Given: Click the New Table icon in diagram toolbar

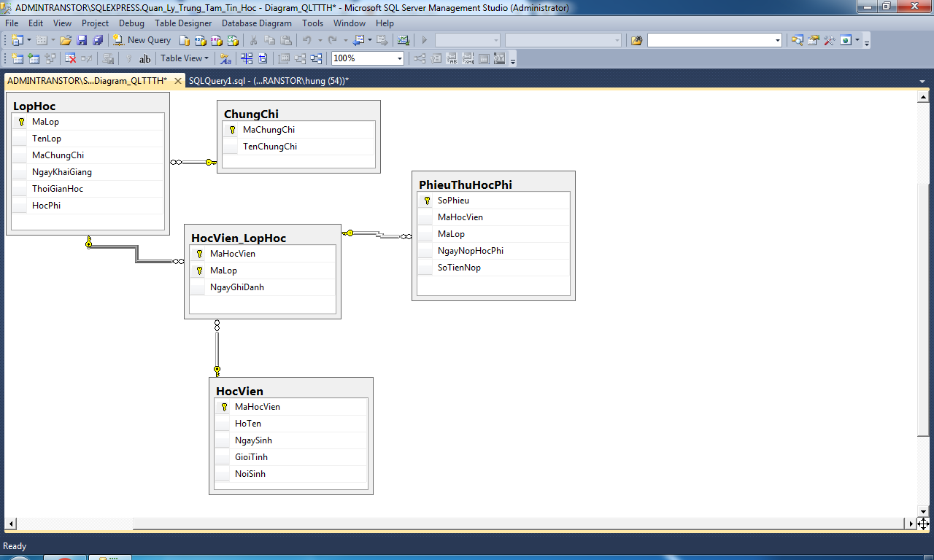Looking at the screenshot, I should point(17,58).
